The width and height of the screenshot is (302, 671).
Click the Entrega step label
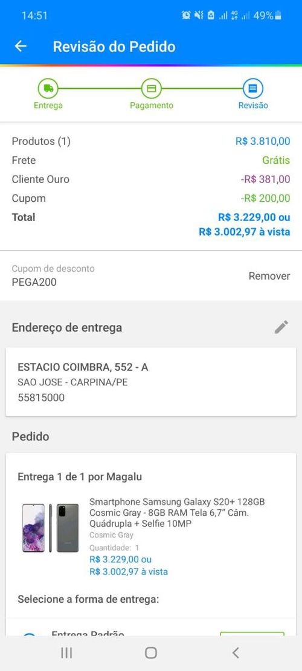point(48,105)
